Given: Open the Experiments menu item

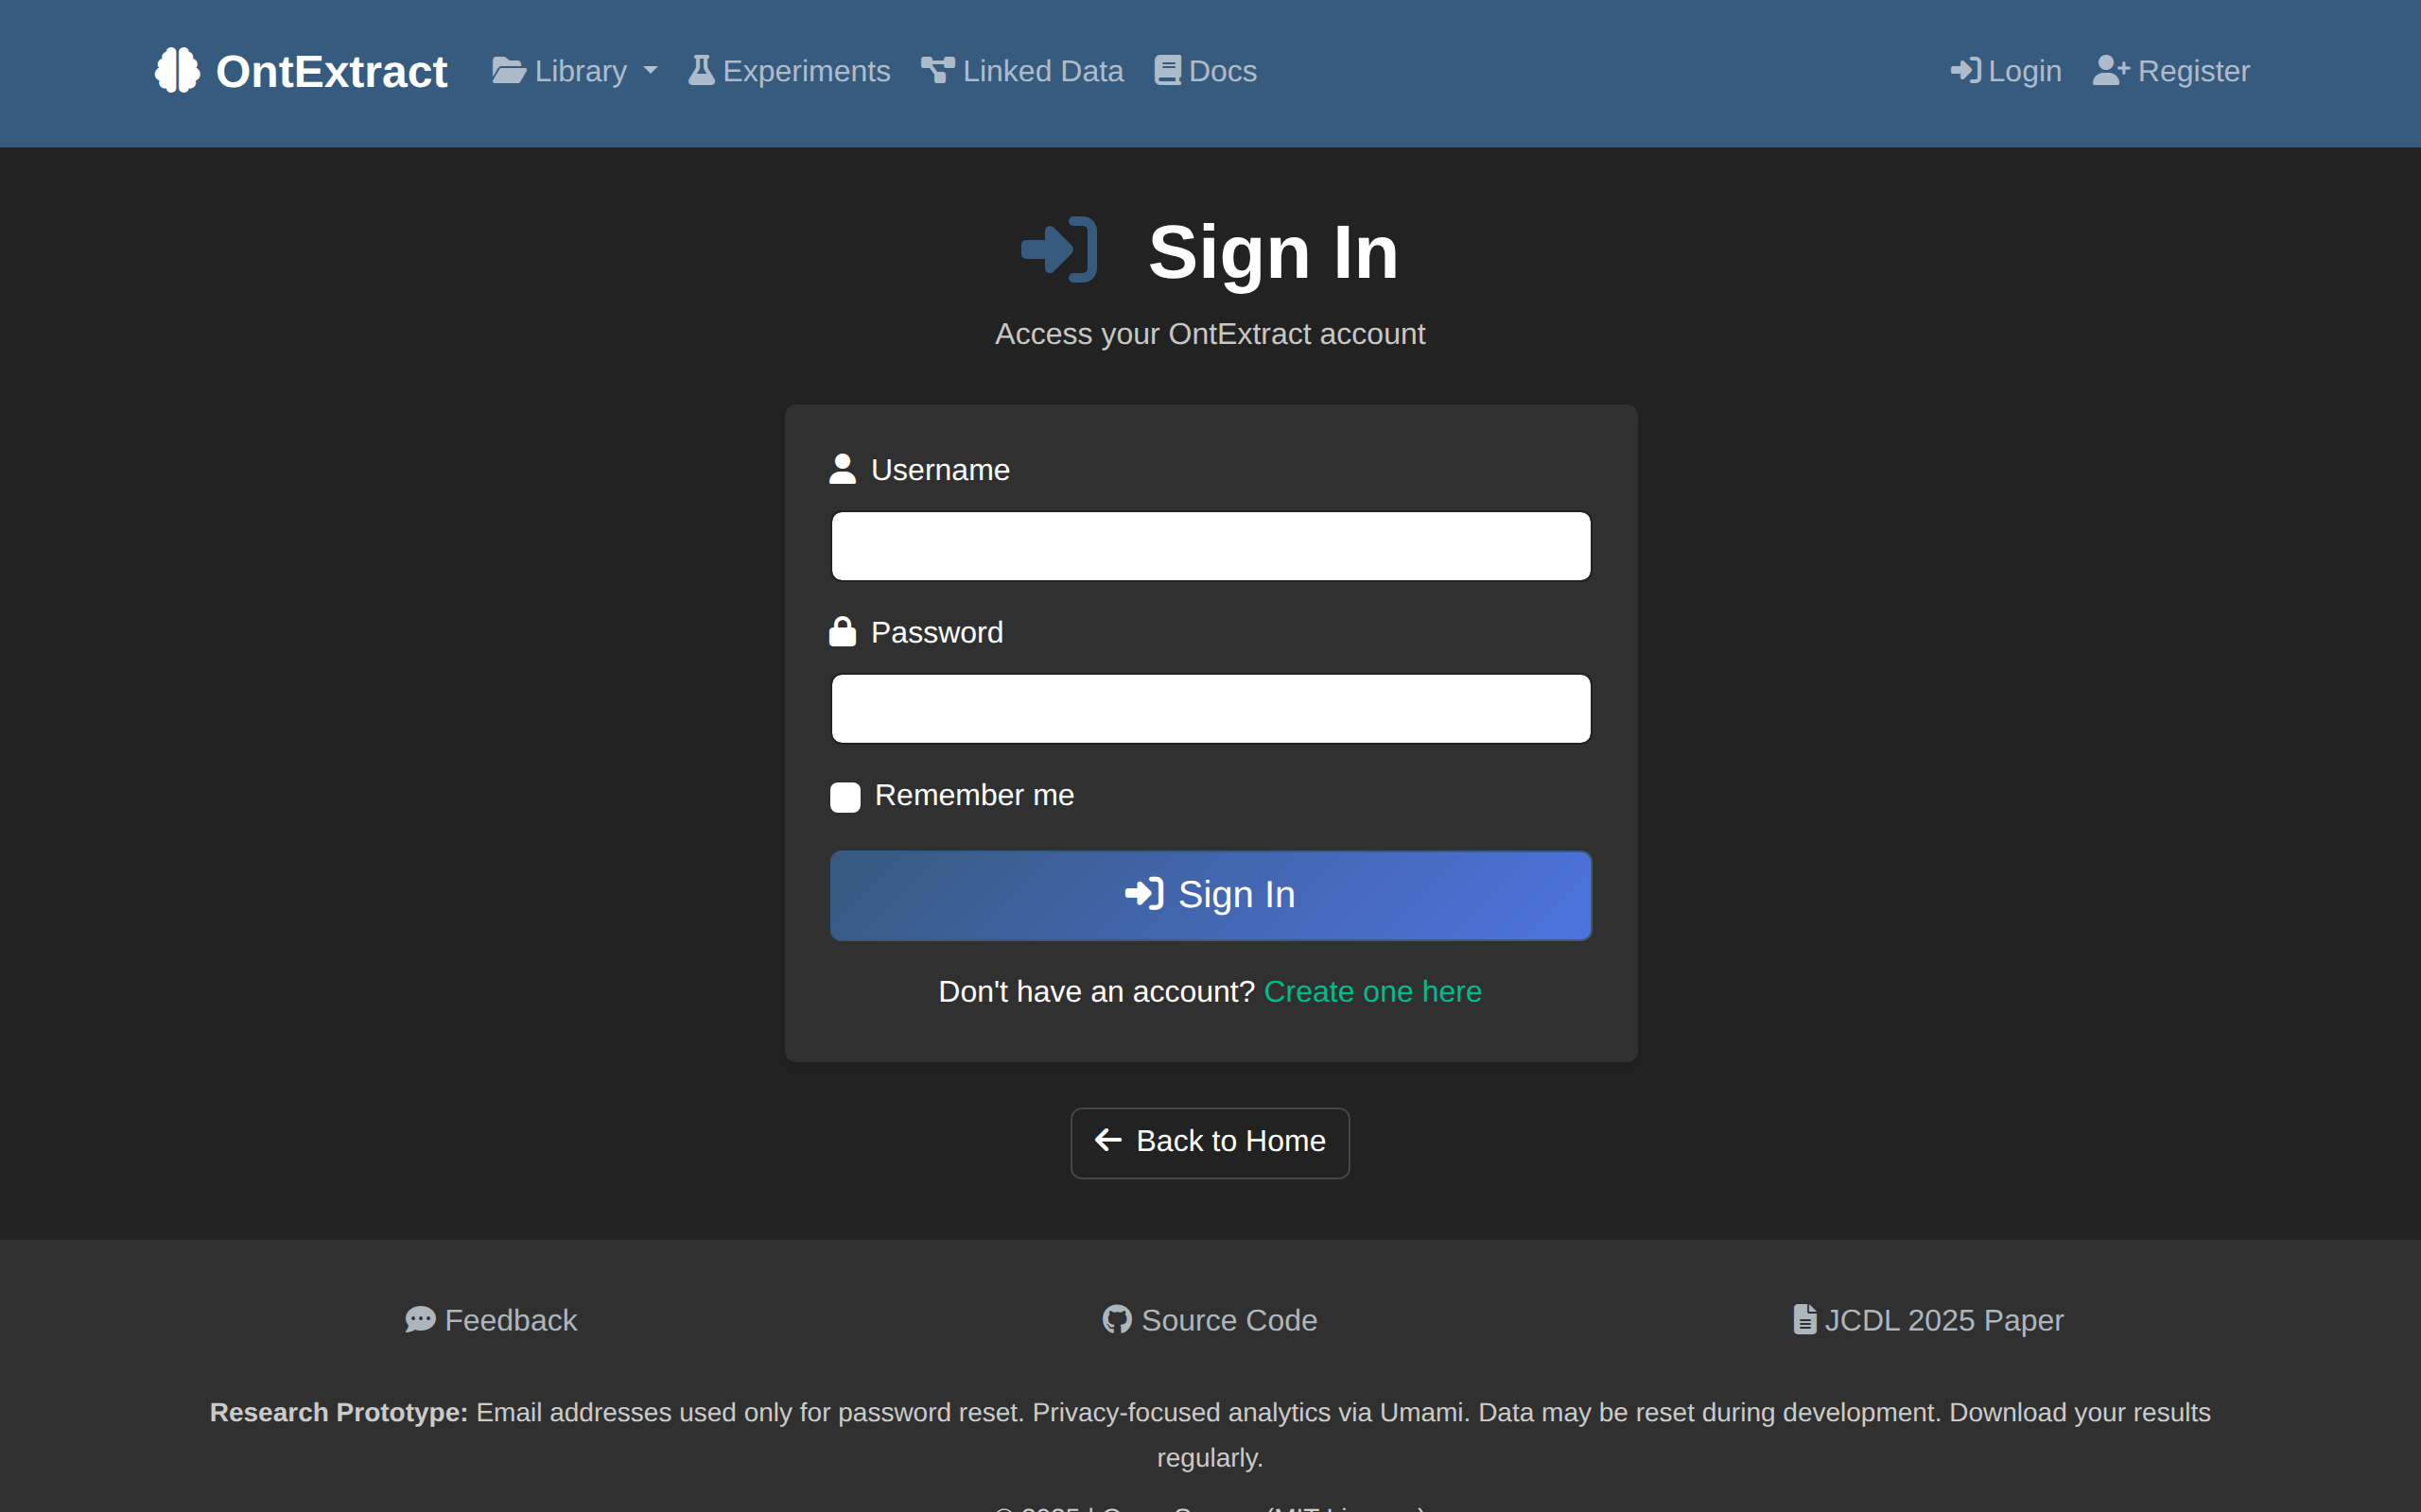Looking at the screenshot, I should tap(790, 70).
